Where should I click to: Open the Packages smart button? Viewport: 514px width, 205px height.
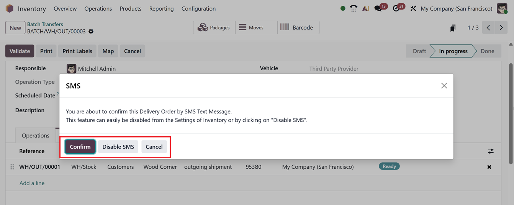pyautogui.click(x=214, y=27)
